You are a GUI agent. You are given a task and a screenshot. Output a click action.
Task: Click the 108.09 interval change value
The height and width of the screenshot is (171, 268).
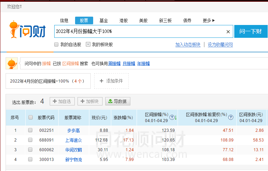tap(227, 140)
